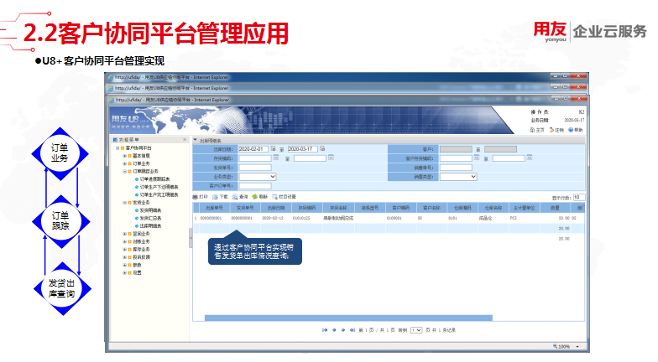This screenshot has width=658, height=362.
Task: Select 发货明细表 in the tree
Action: tap(150, 210)
